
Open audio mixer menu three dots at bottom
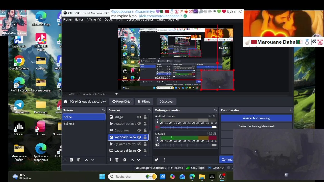164,160
